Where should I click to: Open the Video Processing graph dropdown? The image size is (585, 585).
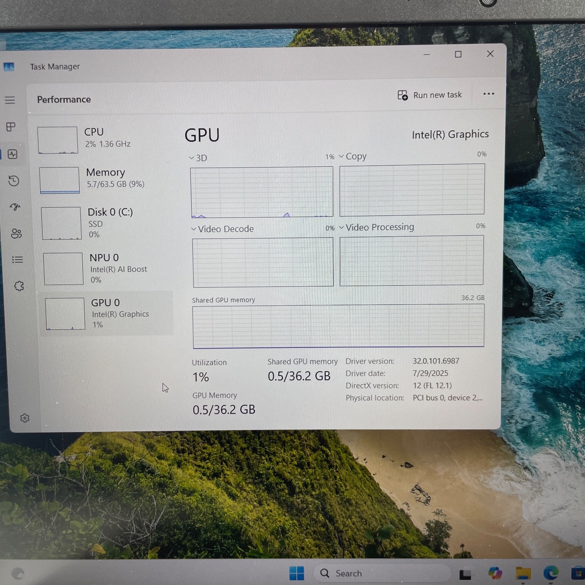[x=376, y=227]
